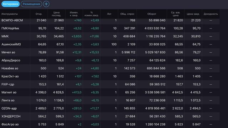
Task: Click the Доходность column header
Action: (x=211, y=14)
